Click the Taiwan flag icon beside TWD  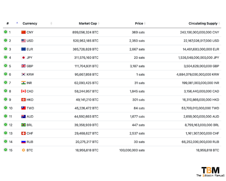coord(23,108)
